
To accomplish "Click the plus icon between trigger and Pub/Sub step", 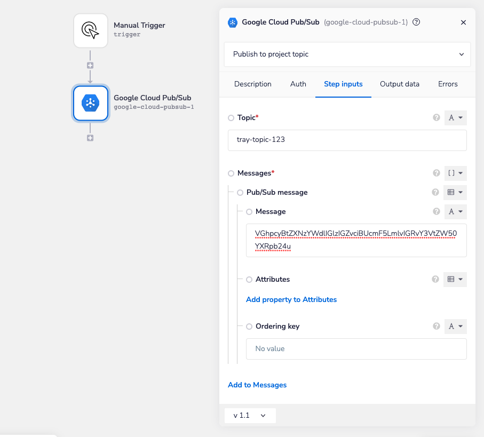I will point(90,65).
